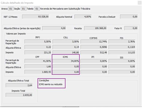142x108 pixels.
Task: Click Imposto Total field 2.655,00
Action: [x=19, y=95]
